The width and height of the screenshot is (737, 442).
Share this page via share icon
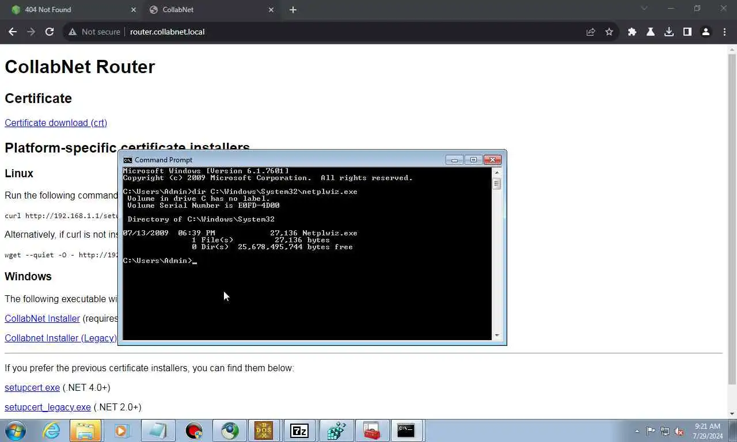click(591, 32)
